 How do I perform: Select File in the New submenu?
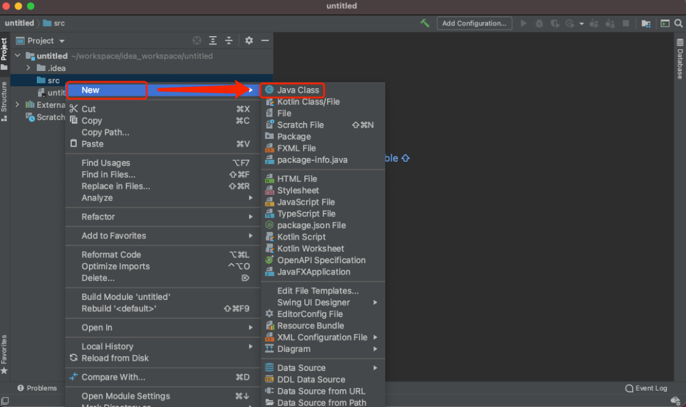pos(323,113)
